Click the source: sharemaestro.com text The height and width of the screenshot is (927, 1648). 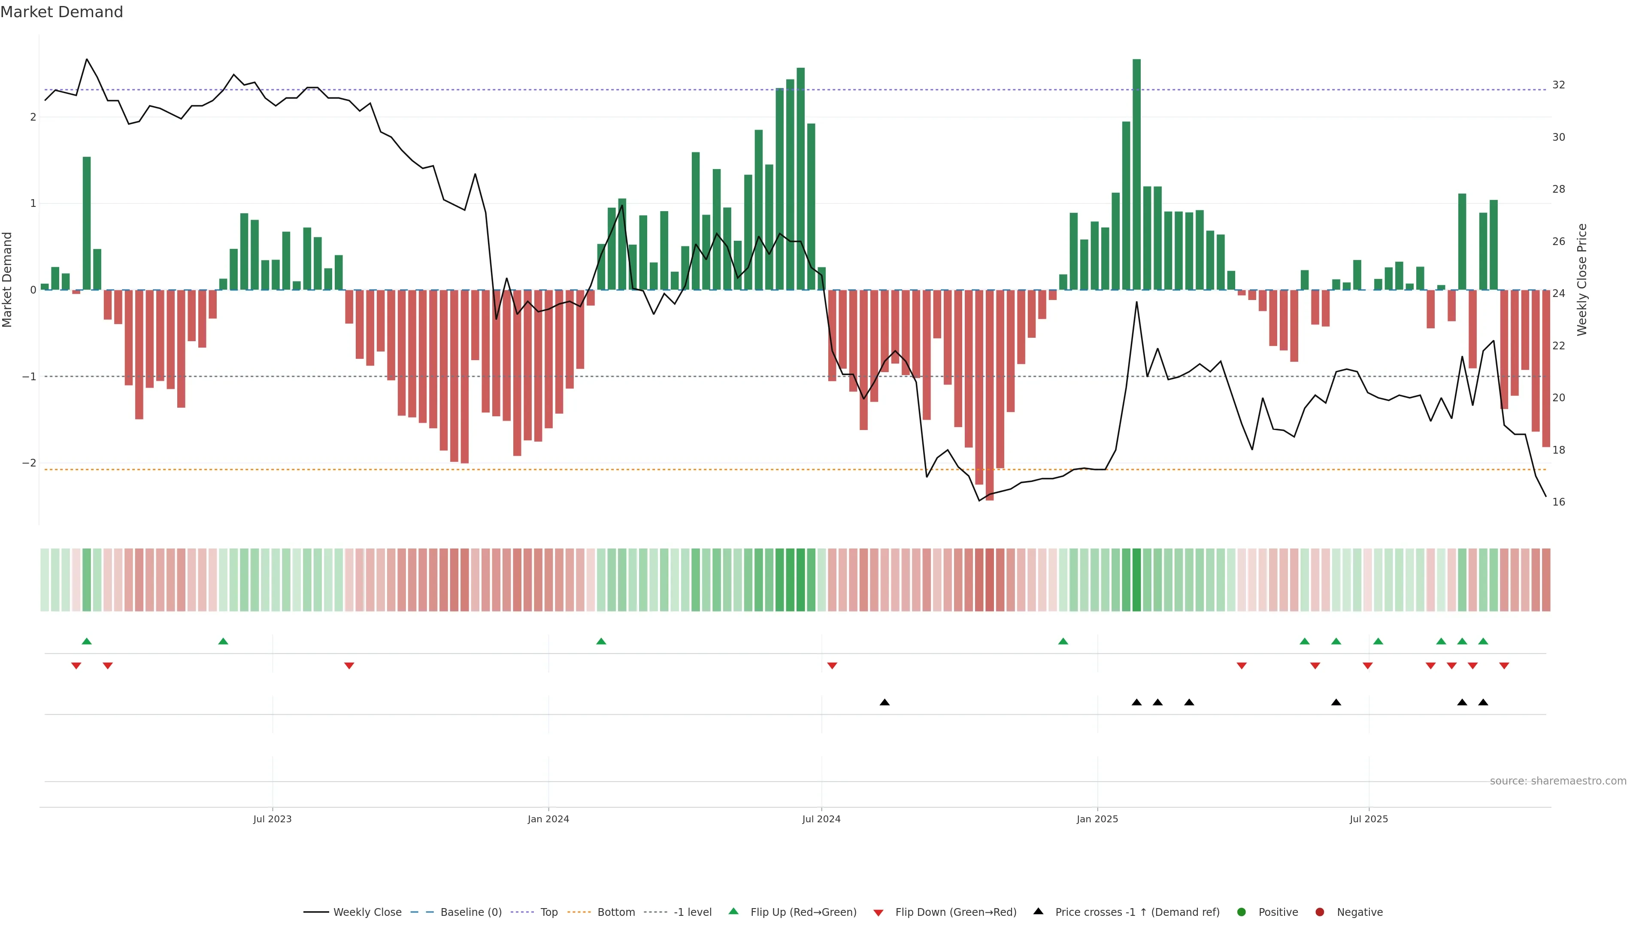click(1558, 781)
